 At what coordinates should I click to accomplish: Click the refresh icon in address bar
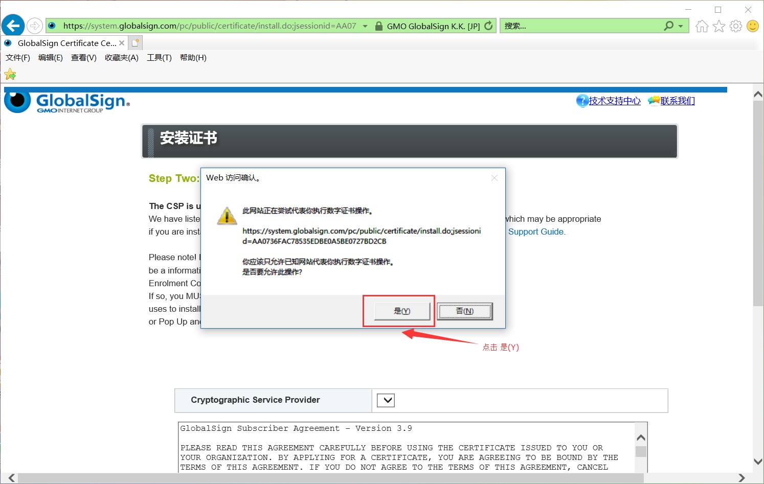489,26
